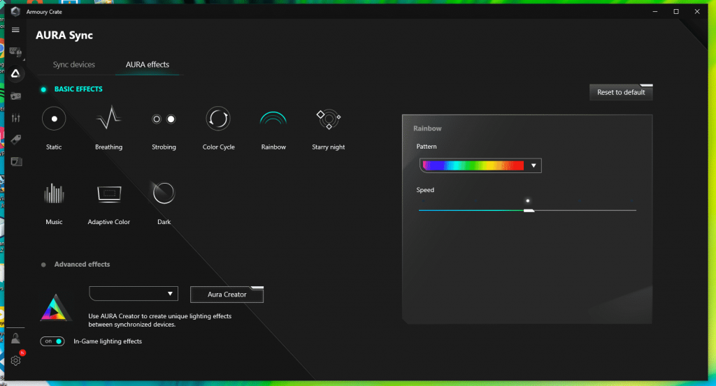Click the Armoury Crate logo in the title bar

click(x=15, y=11)
